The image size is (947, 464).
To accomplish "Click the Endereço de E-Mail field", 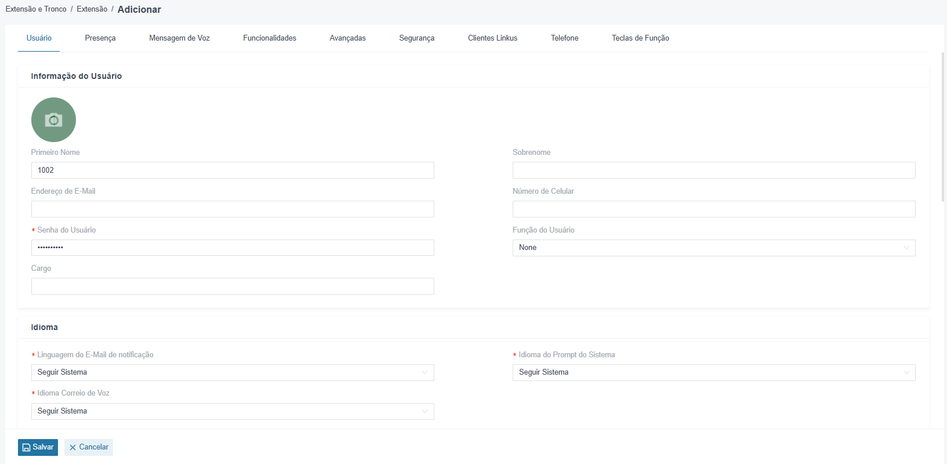I will coord(233,209).
